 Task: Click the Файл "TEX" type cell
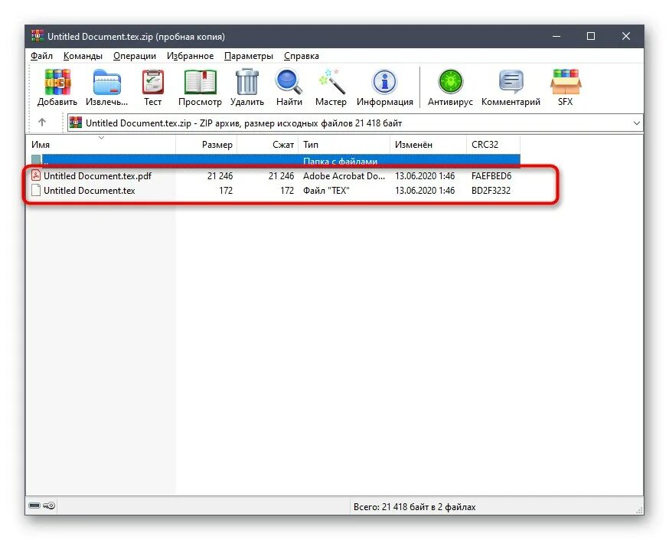click(x=326, y=191)
